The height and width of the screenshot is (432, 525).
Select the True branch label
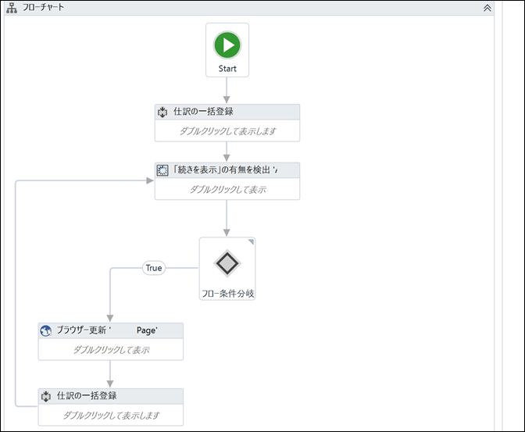click(x=154, y=268)
